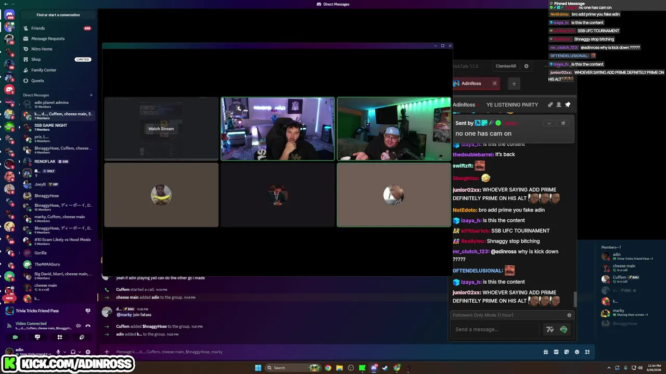
Task: Open the apps launcher icon in message bar
Action: (x=587, y=352)
